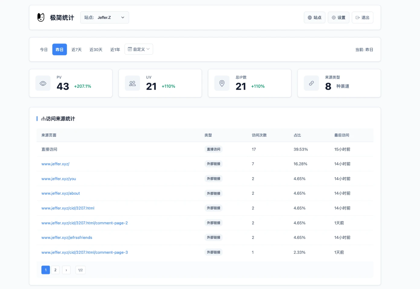Screen dimensions: 420x289
Task: Select the 近30天 time range tab
Action: click(96, 50)
